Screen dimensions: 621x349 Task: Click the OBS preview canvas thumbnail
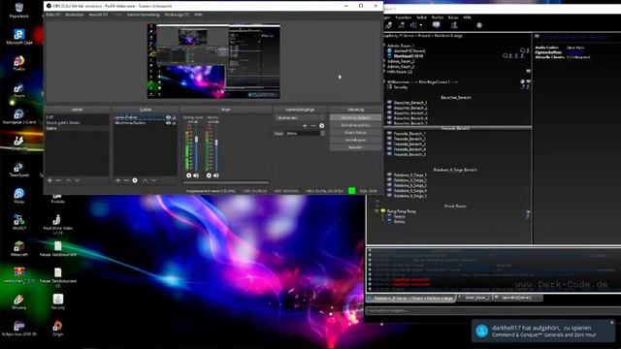[213, 61]
